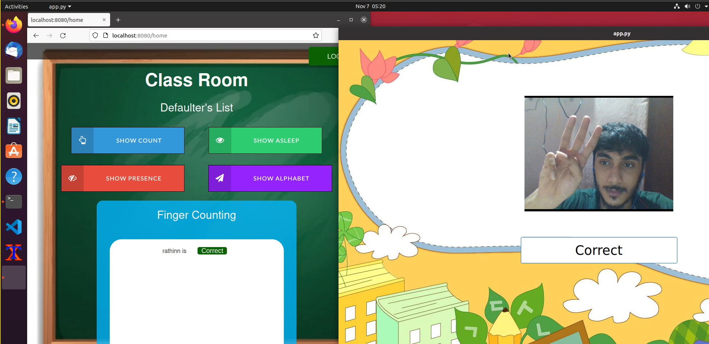709x344 pixels.
Task: Select the running app.py dock item
Action: (14, 278)
